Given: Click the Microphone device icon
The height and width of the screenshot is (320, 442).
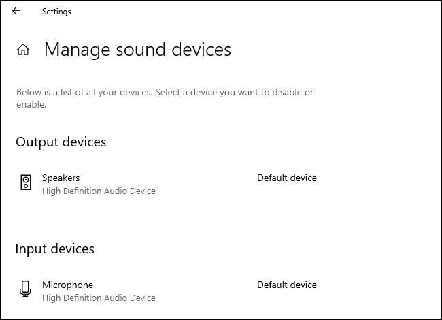Looking at the screenshot, I should (x=26, y=289).
